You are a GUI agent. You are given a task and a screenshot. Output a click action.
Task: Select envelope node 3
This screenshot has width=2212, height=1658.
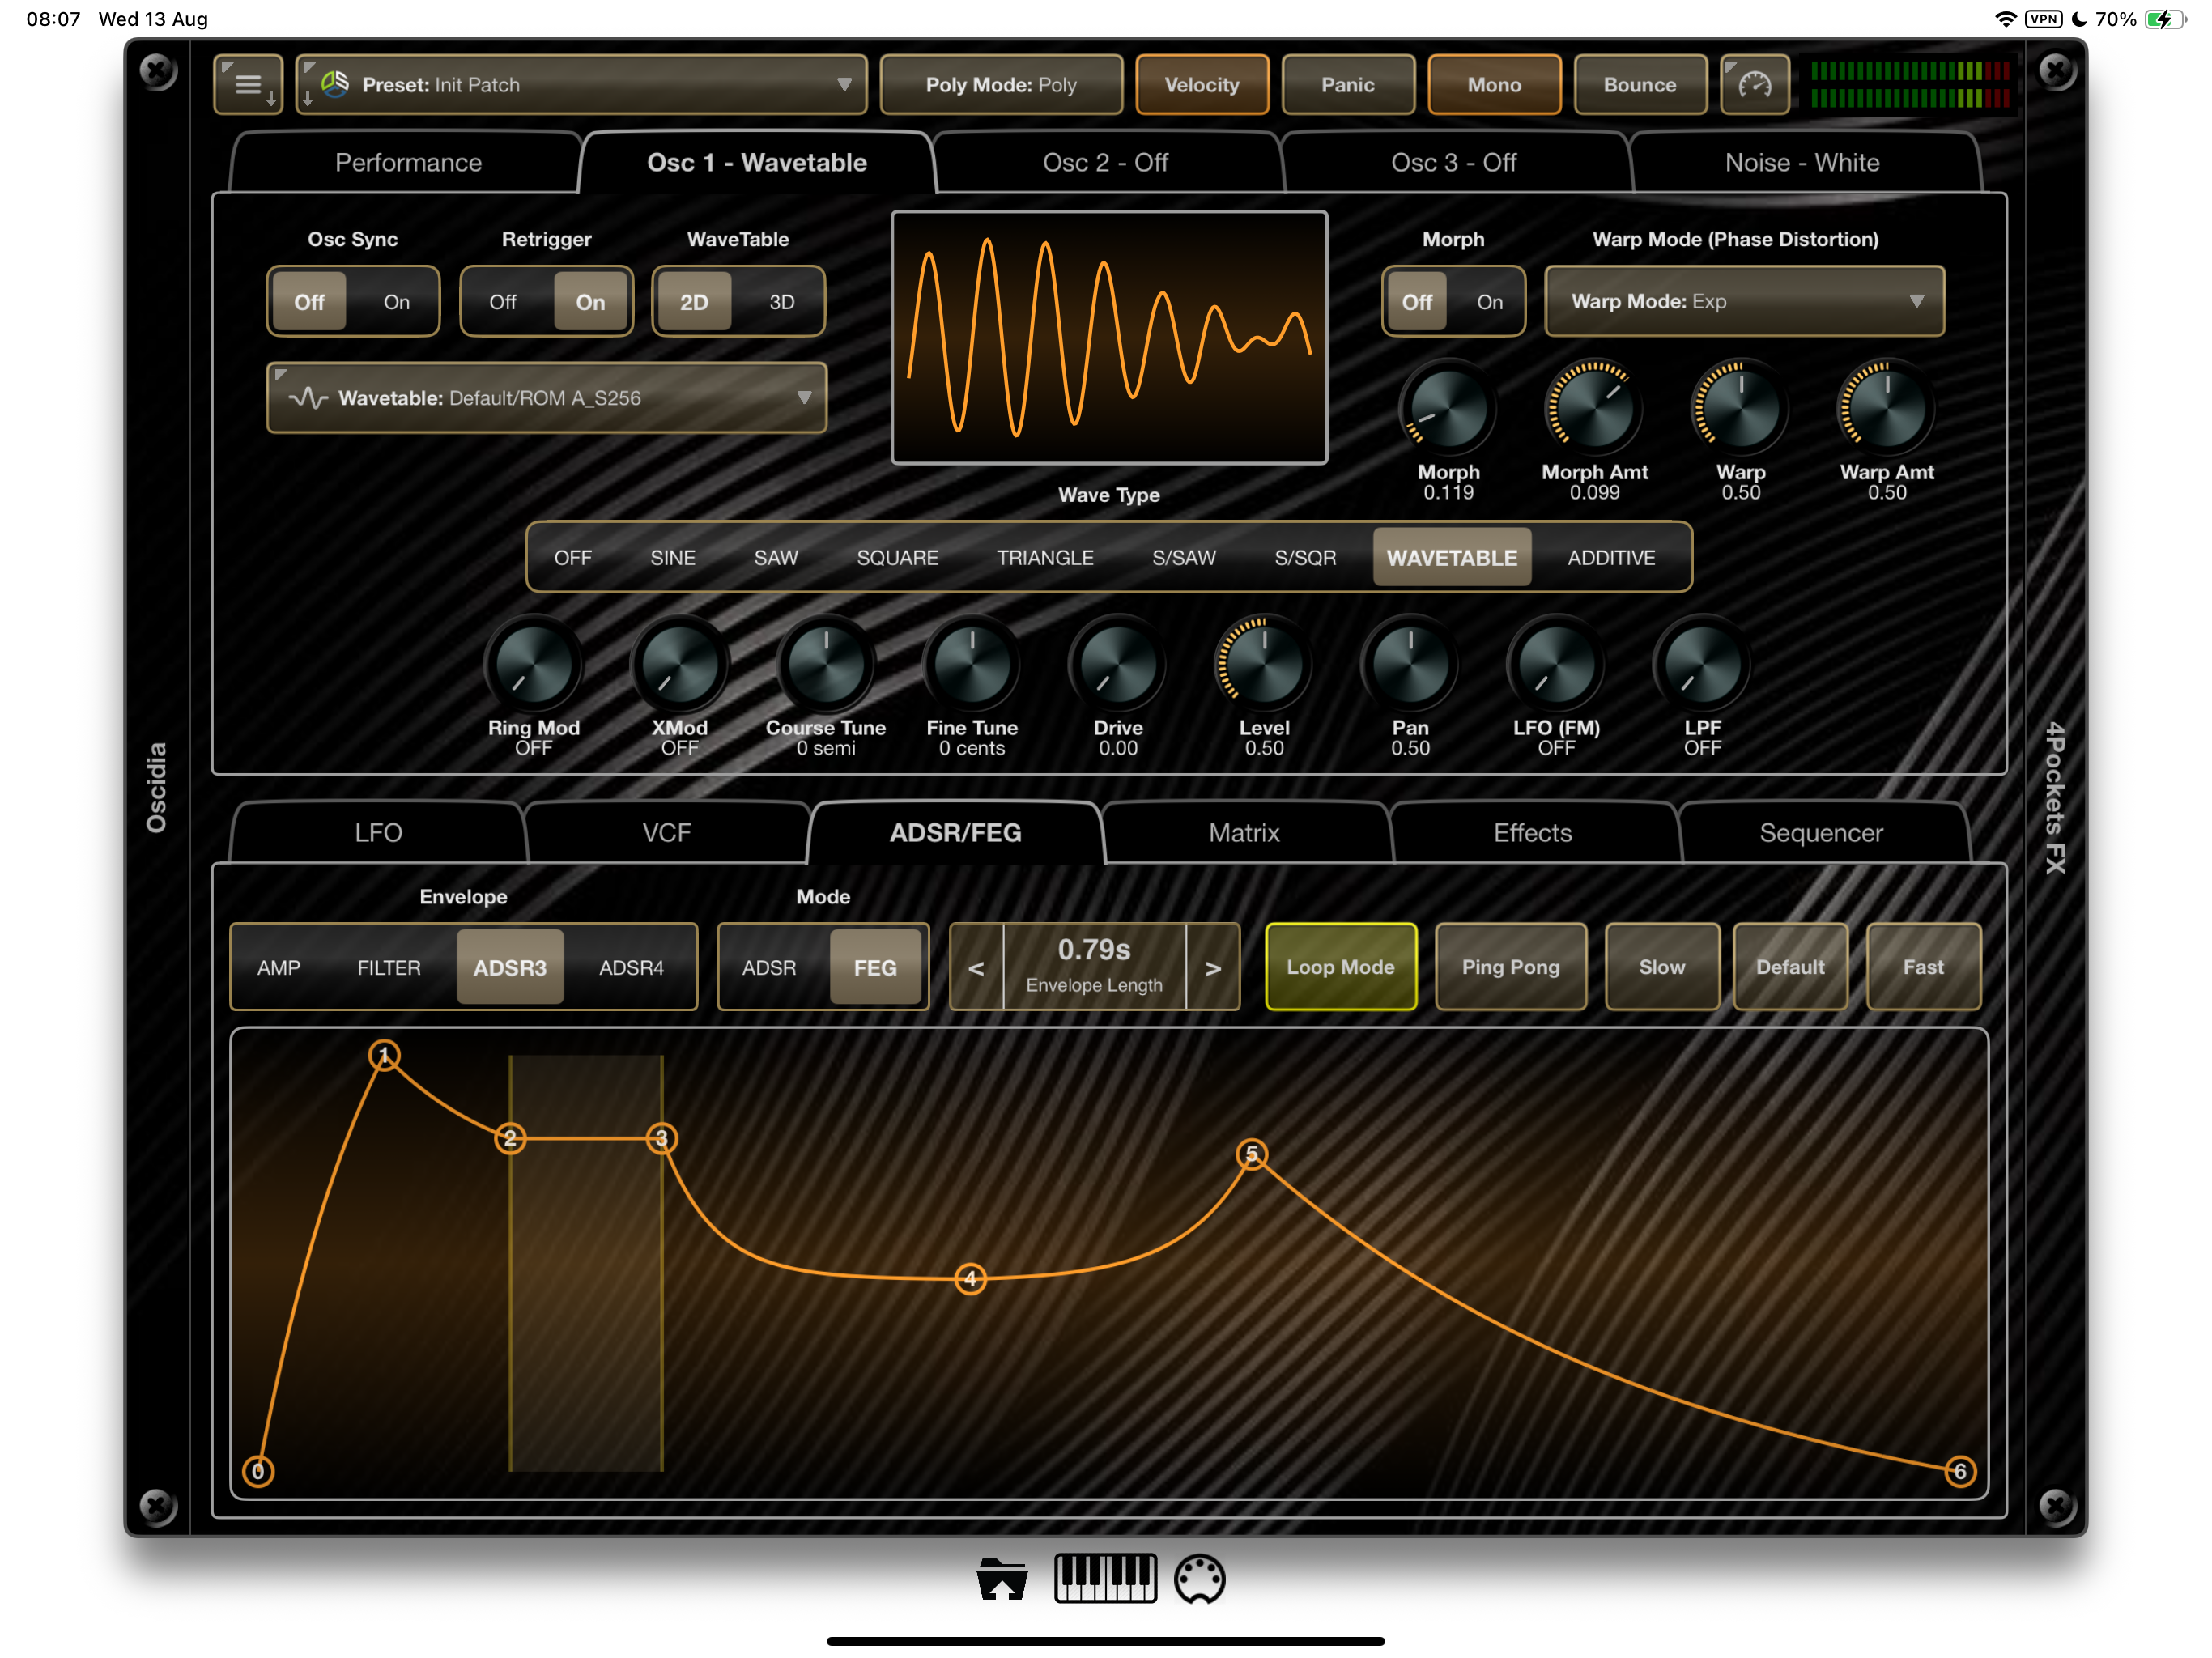661,1138
